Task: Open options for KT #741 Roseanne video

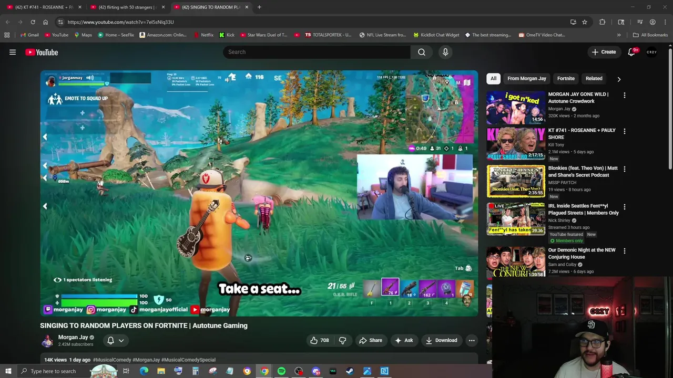Action: tap(624, 131)
